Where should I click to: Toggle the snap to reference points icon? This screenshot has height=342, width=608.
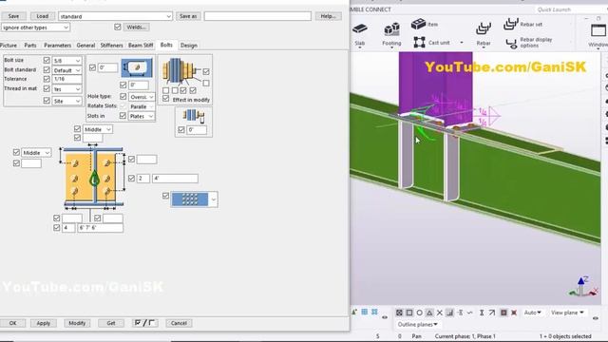click(x=399, y=313)
